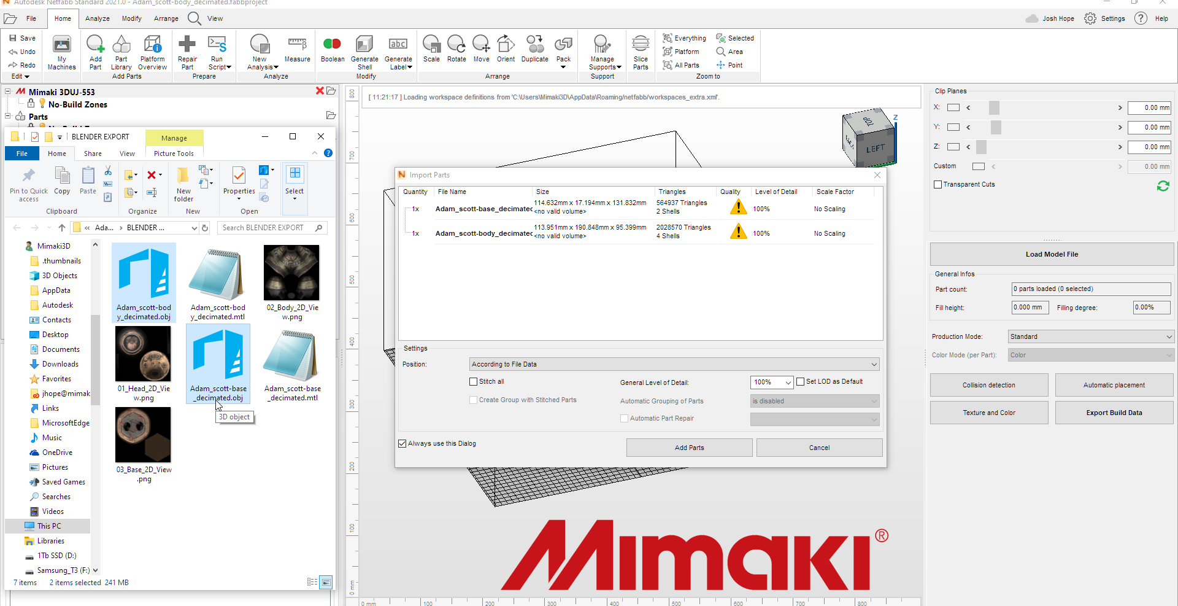Viewport: 1178px width, 606px height.
Task: Collapse the Mimaki 3DUJ-553 tree node
Action: point(8,91)
